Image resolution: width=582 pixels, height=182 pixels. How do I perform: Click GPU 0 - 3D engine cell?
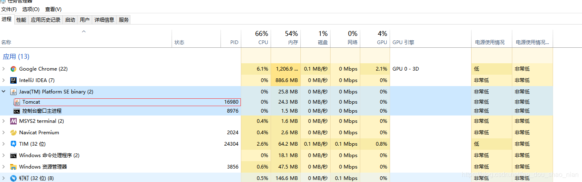406,69
